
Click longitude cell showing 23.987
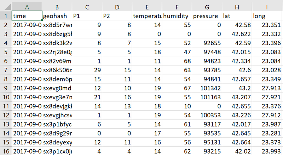(267, 124)
